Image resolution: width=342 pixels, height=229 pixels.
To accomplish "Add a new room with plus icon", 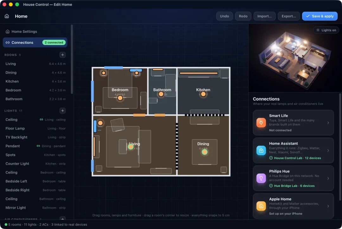I will point(62,55).
